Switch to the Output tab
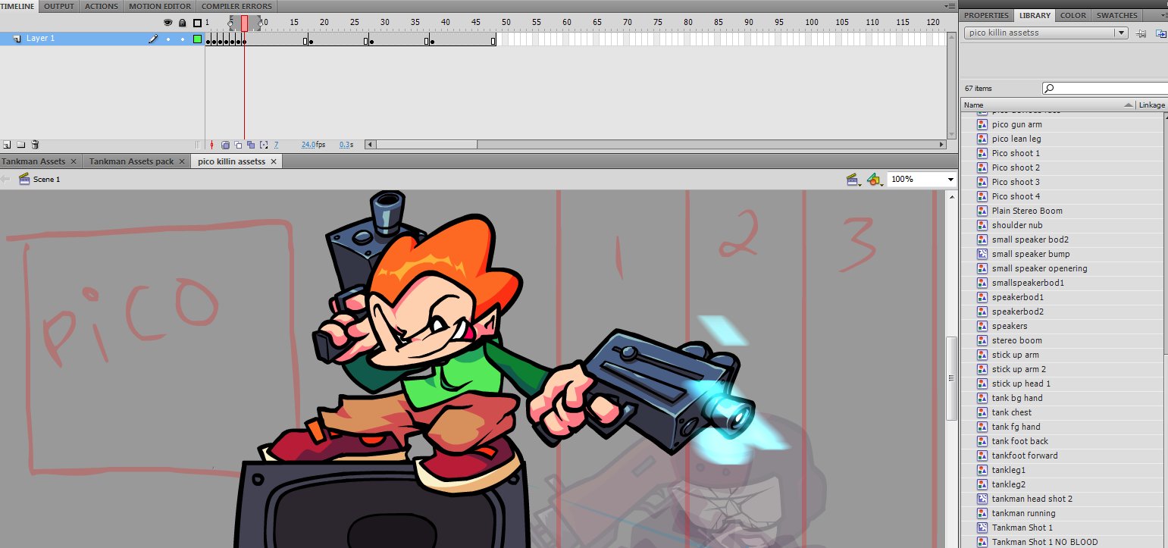The height and width of the screenshot is (548, 1168). click(x=59, y=6)
